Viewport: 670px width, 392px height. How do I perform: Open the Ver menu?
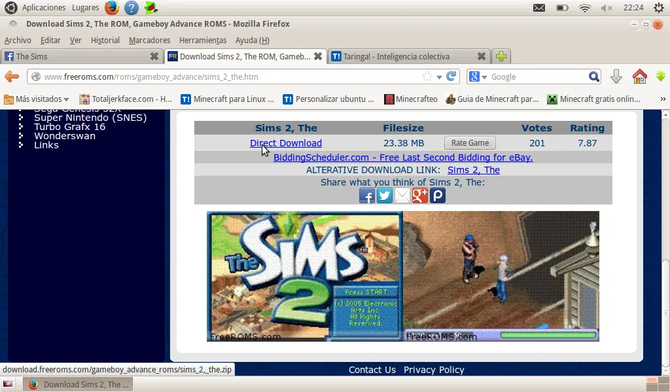coord(76,40)
